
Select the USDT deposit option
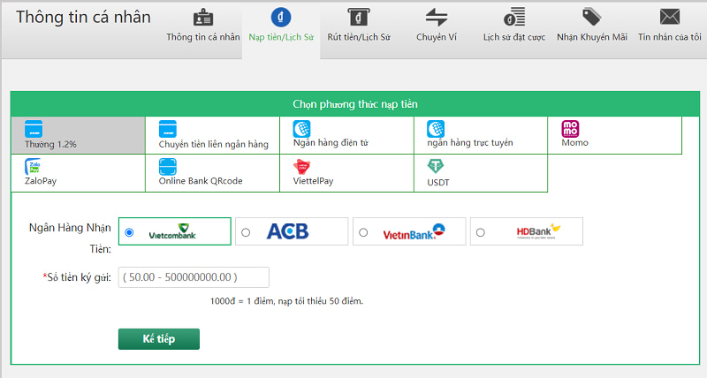pyautogui.click(x=481, y=173)
